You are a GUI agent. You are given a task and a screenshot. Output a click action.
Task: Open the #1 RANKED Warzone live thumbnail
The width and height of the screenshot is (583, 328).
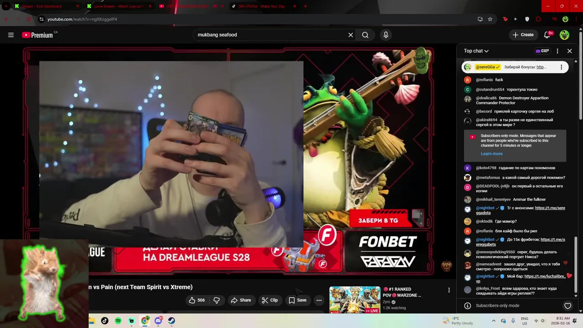[x=355, y=300]
